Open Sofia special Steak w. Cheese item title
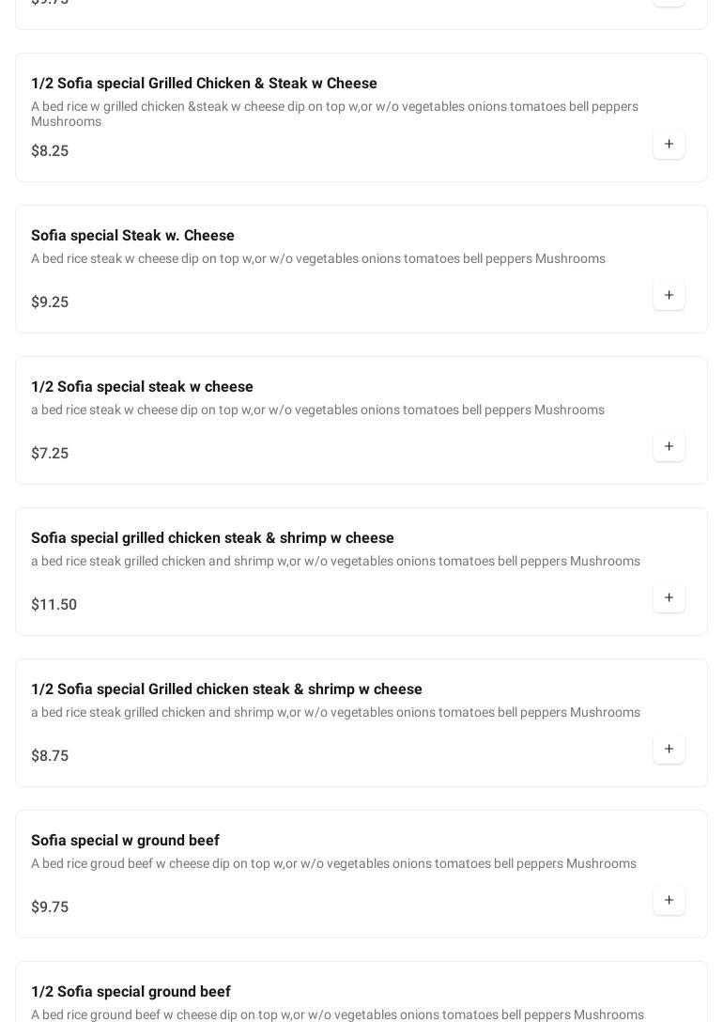Screen dimensions: 723x1022 click(132, 236)
